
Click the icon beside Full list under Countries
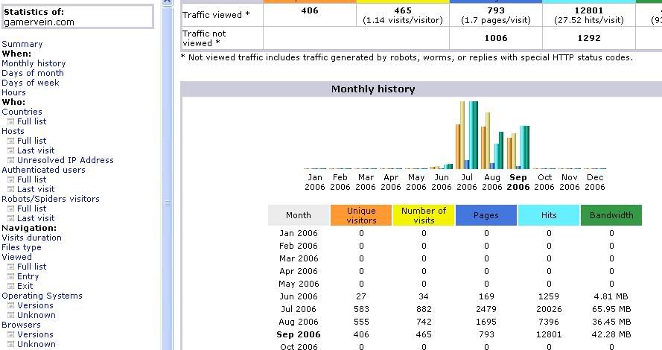(11, 121)
